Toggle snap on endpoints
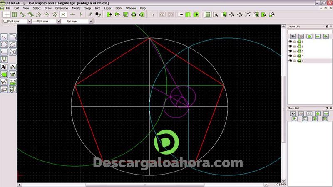This screenshot has height=187, width=333. 22,15
